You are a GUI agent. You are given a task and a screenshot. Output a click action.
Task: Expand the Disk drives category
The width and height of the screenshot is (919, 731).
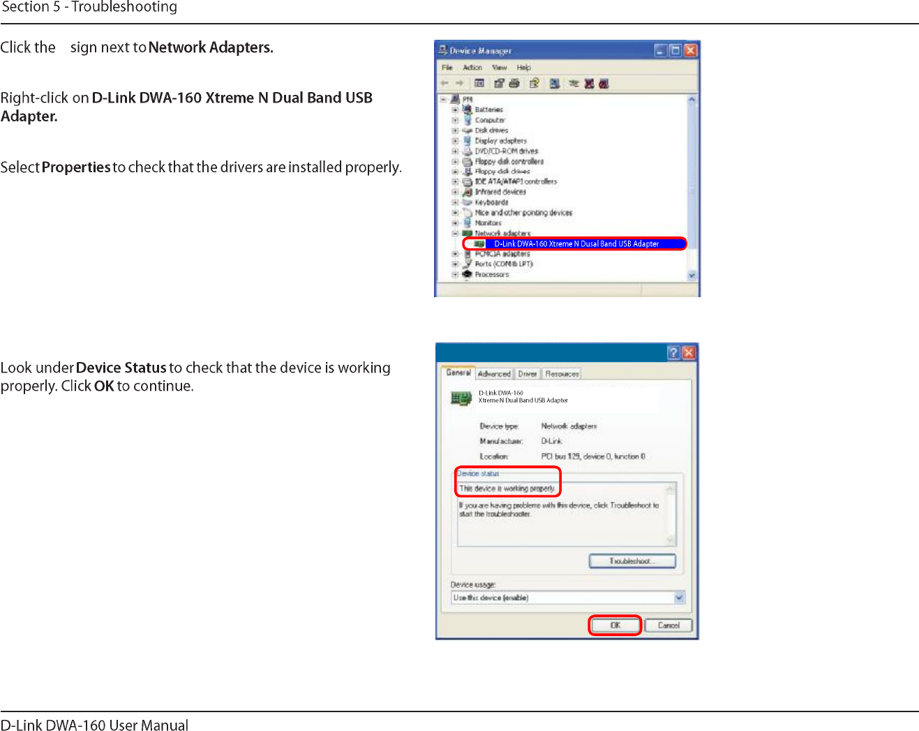455,130
